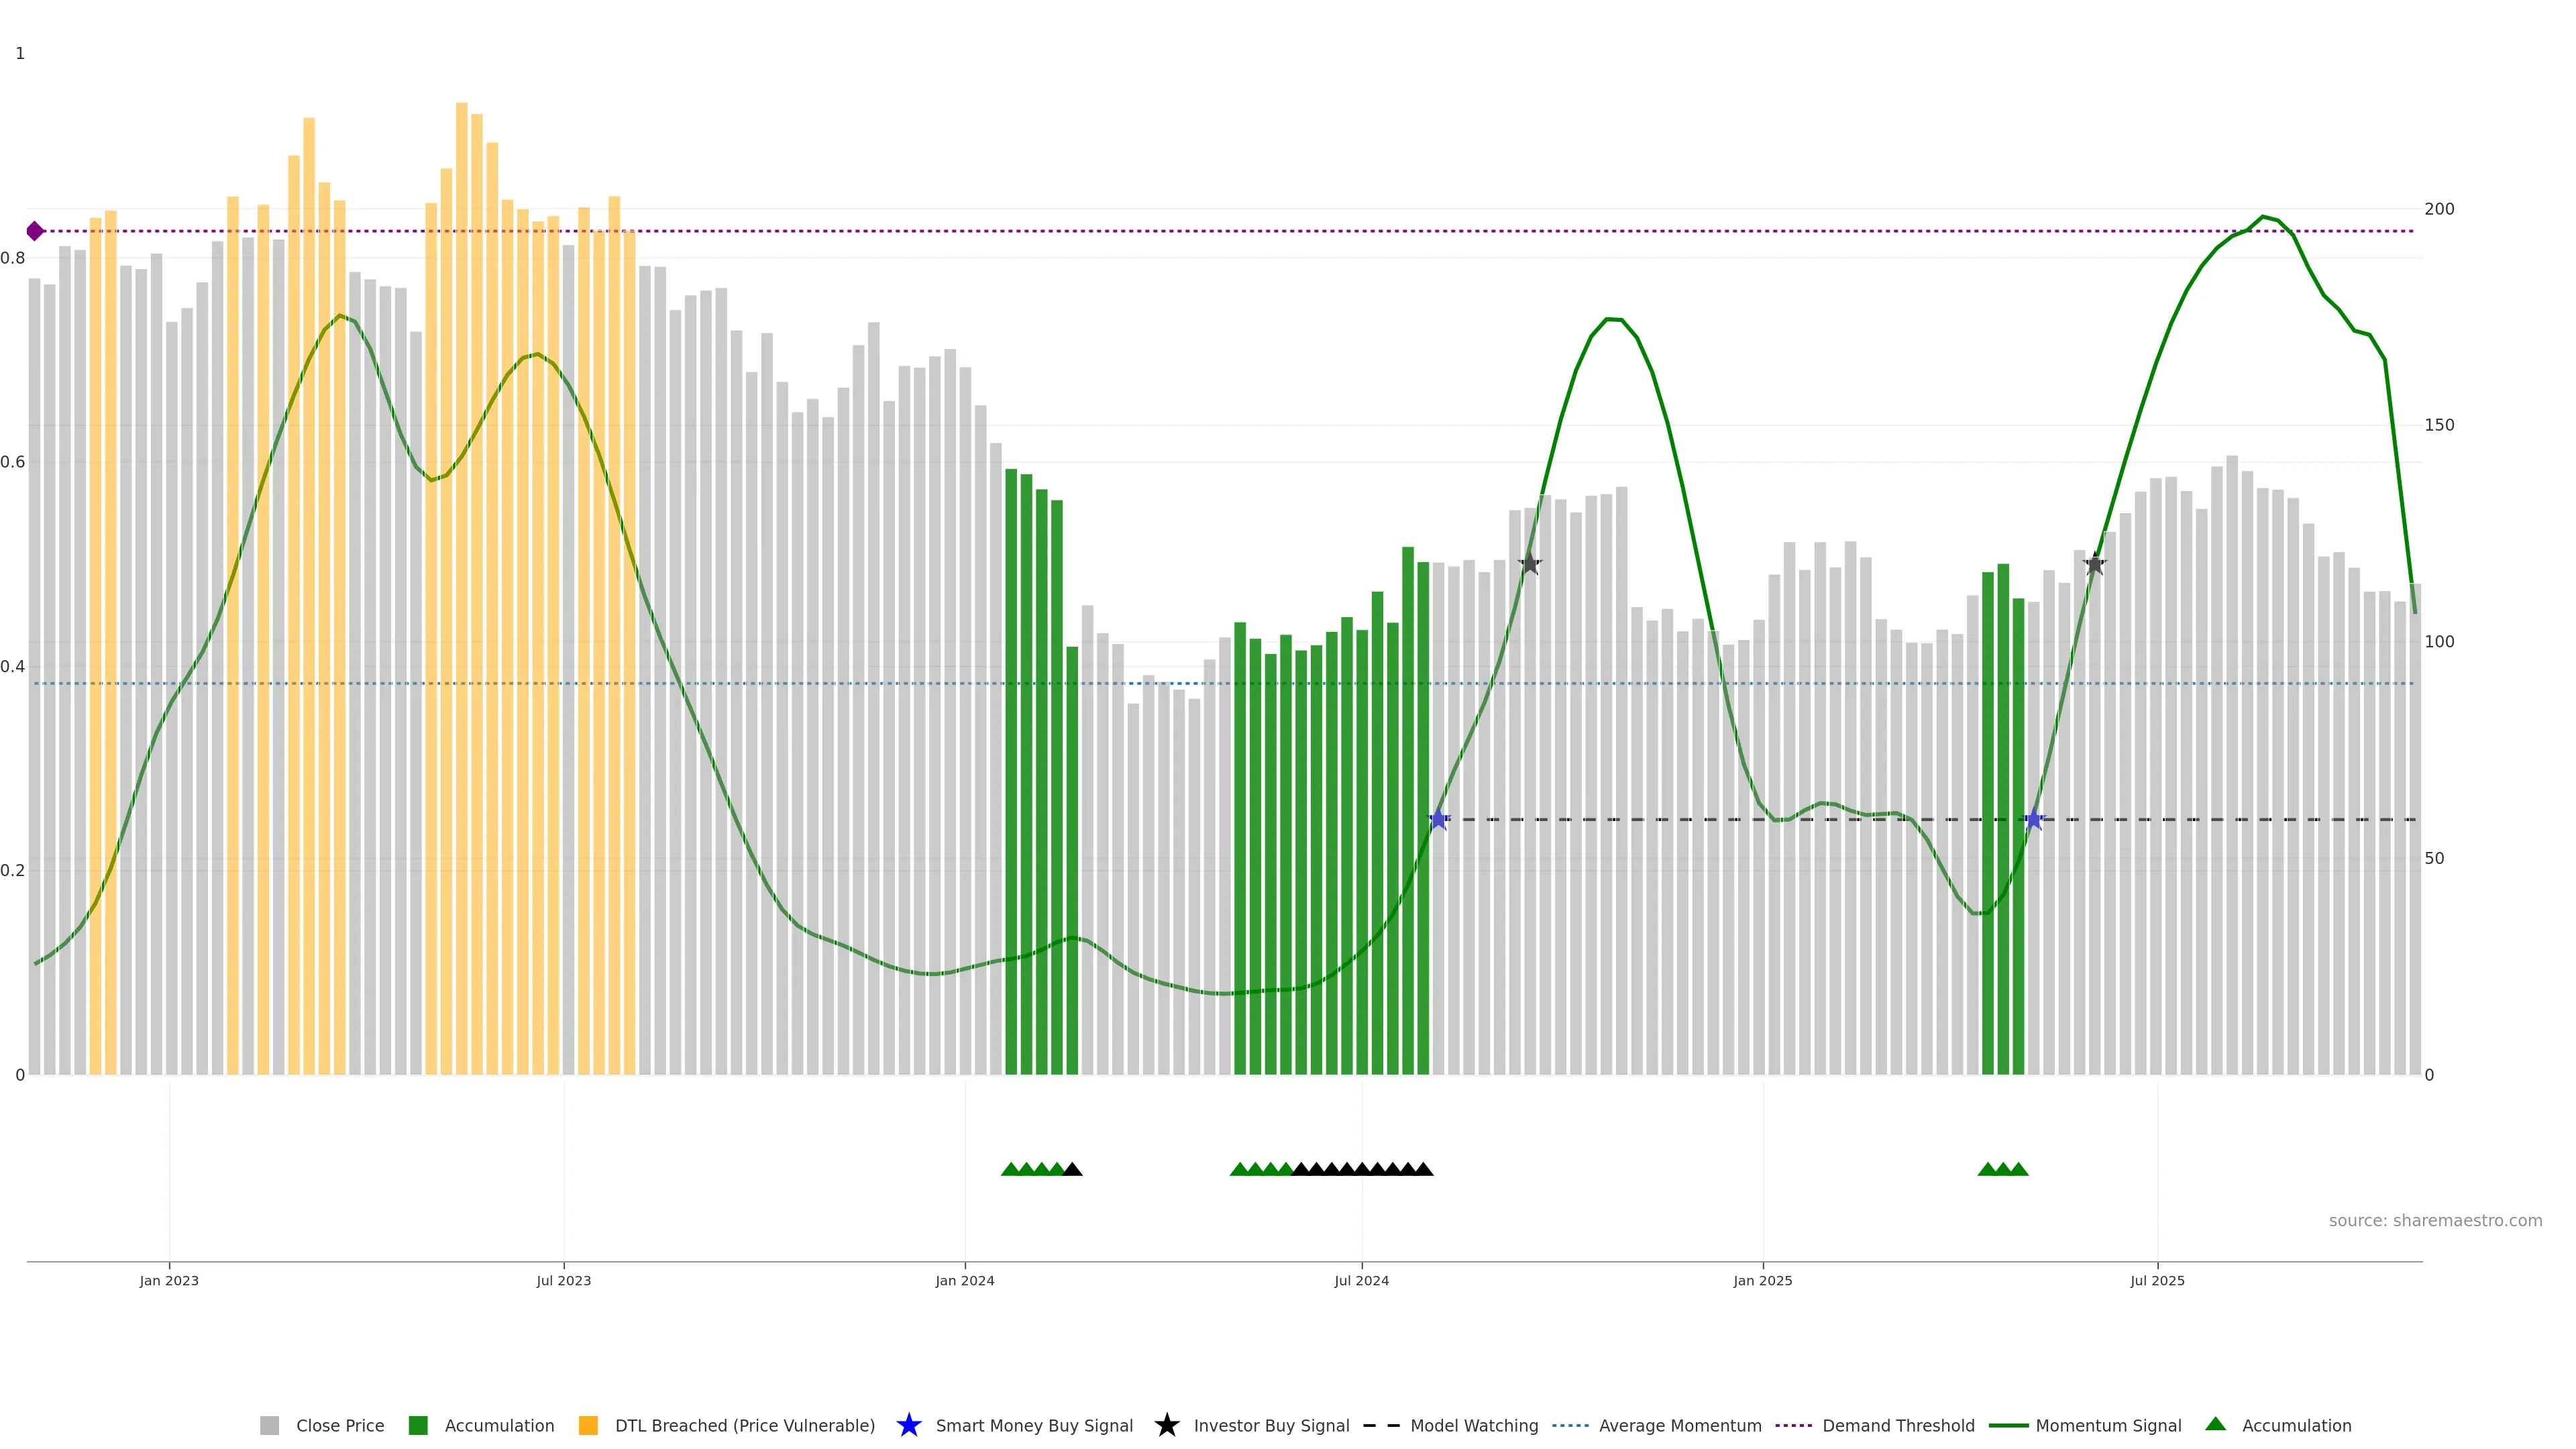Click the green Accumulation legend swatch
This screenshot has height=1449, width=2576.
(418, 1426)
